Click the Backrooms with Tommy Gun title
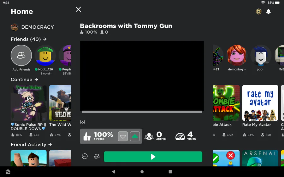Image resolution: width=284 pixels, height=177 pixels. (126, 26)
